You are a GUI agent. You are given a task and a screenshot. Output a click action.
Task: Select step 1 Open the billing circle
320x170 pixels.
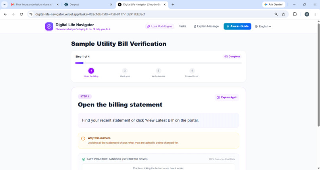(91, 71)
